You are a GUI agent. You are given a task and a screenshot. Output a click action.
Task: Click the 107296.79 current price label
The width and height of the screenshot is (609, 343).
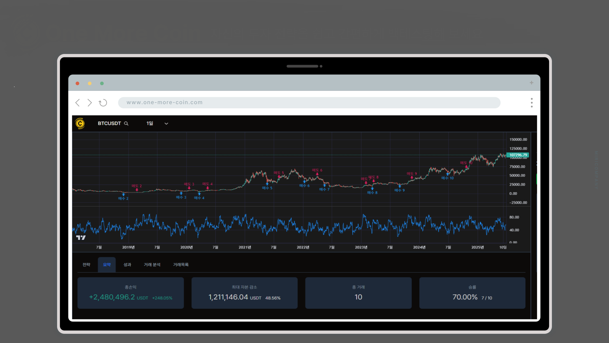pyautogui.click(x=518, y=155)
